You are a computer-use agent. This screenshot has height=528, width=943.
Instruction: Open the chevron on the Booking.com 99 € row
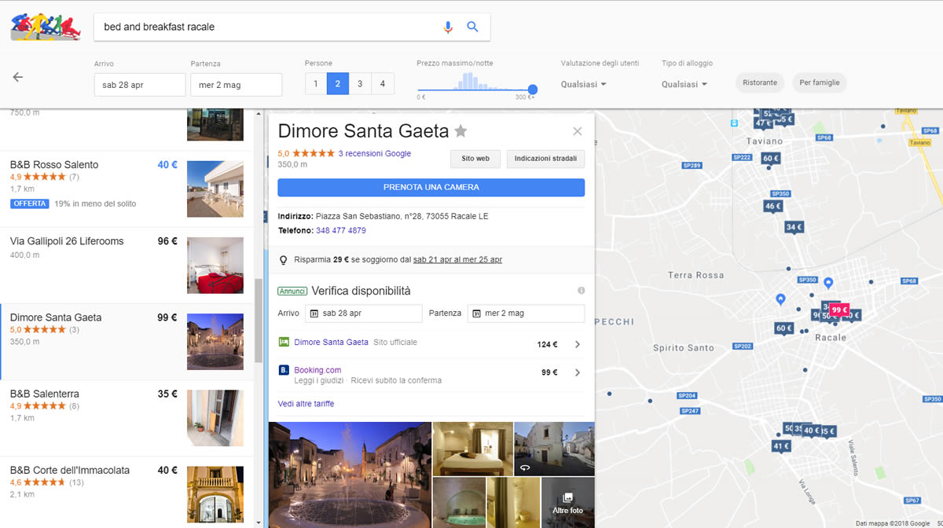(578, 372)
